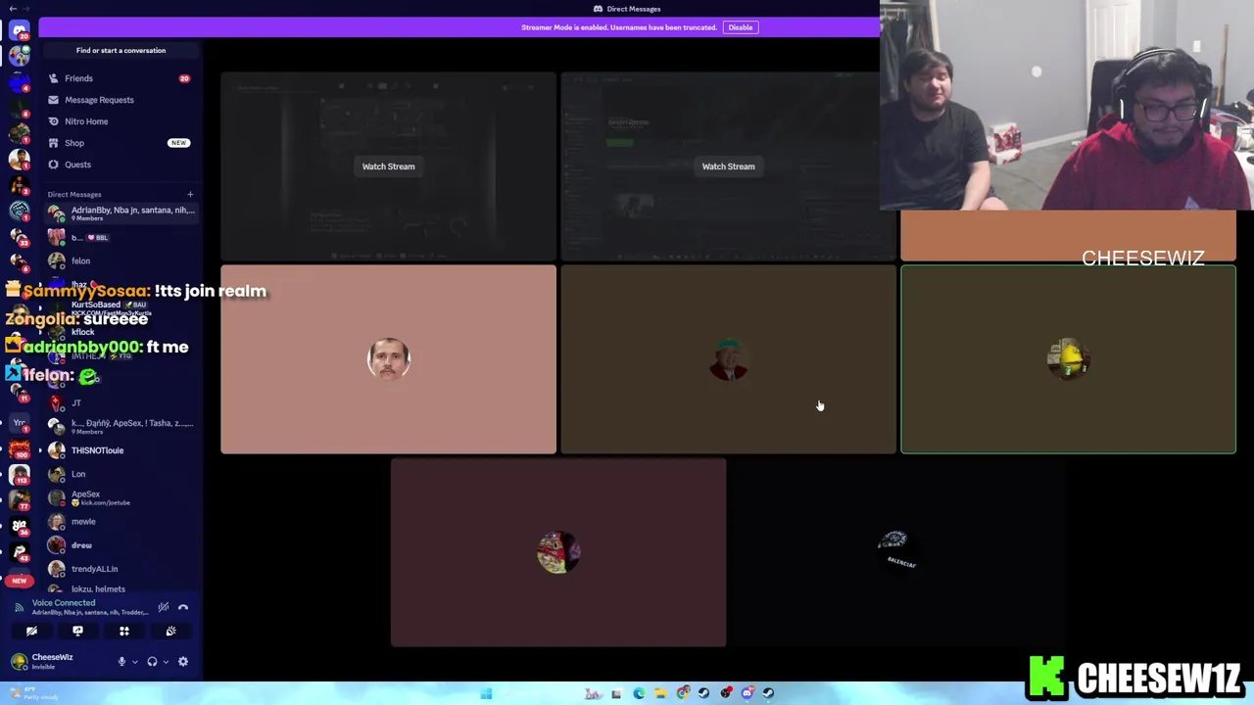1254x705 pixels.
Task: Open DM with ApeSex
Action: click(121, 497)
